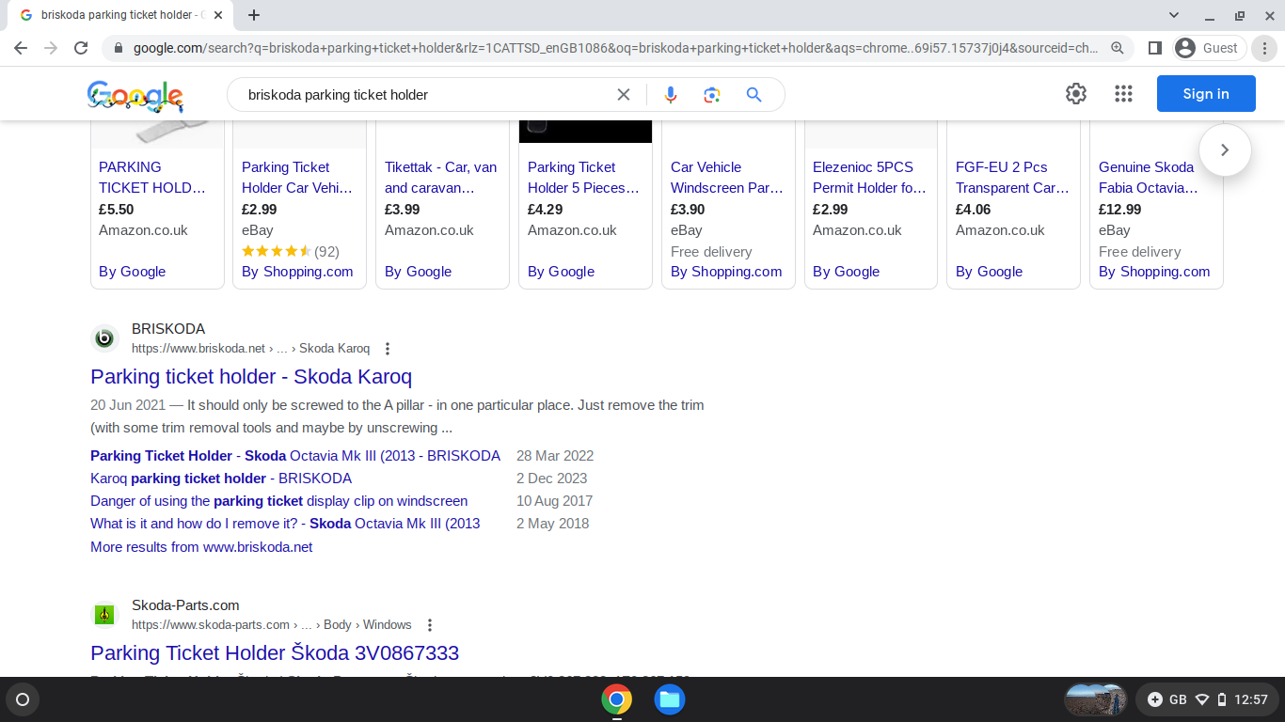Clear the search box with the X icon
1285x722 pixels.
tap(624, 94)
